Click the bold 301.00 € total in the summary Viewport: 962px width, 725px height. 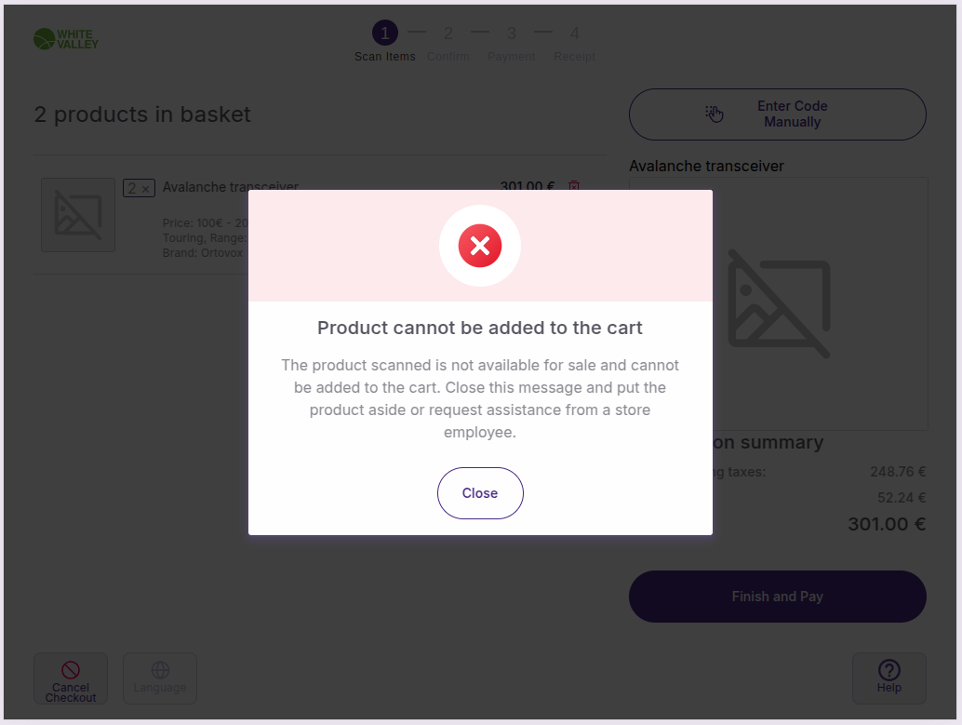pos(886,524)
